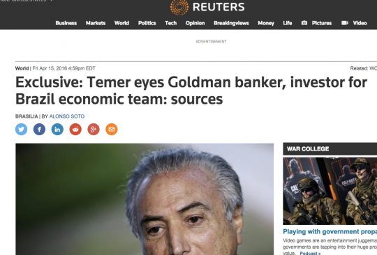Screen dimensions: 377x255
Task: Go to the Markets section
Action: [96, 23]
